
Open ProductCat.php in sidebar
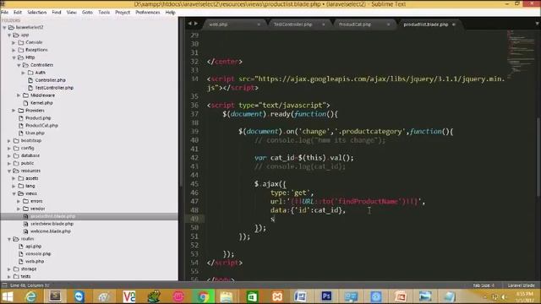point(41,126)
